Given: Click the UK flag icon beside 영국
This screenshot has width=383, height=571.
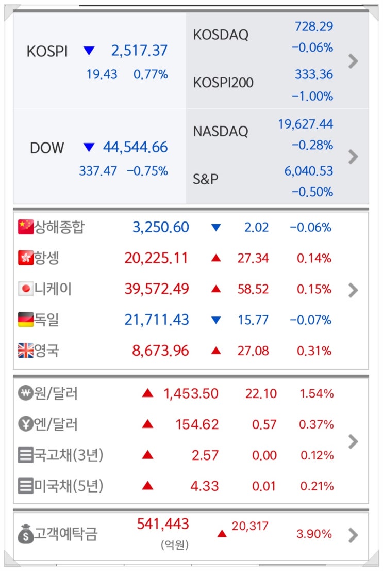Looking at the screenshot, I should 25,351.
